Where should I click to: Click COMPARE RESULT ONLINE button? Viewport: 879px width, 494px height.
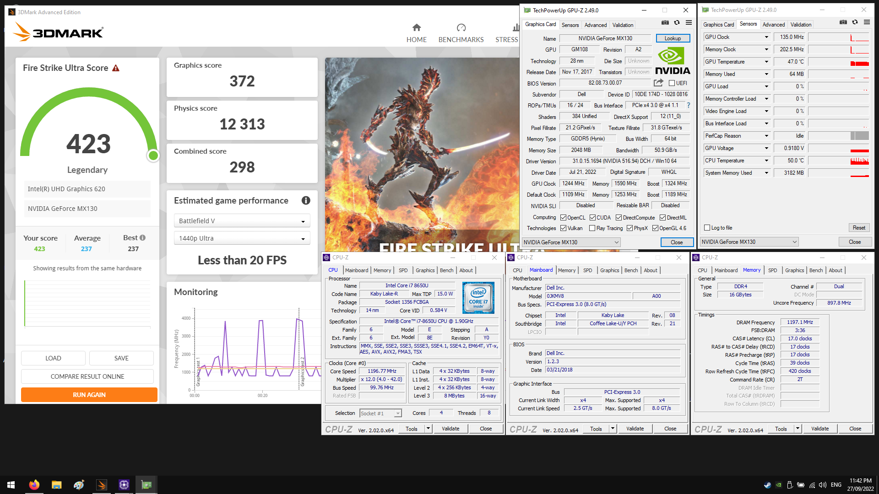(87, 376)
